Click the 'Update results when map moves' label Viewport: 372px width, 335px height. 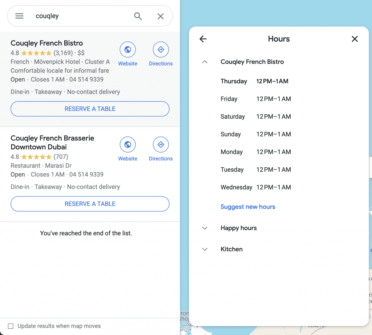click(x=59, y=326)
